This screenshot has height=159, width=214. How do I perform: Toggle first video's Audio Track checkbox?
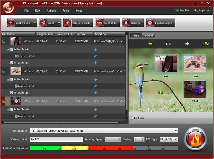pos(12,49)
